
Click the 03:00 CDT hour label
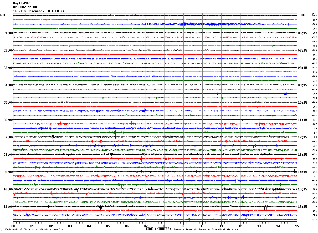click(8, 68)
